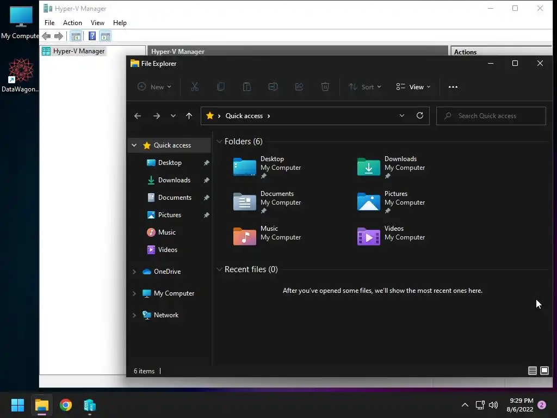Image resolution: width=557 pixels, height=418 pixels.
Task: Select Downloads in the navigation pane
Action: click(174, 180)
